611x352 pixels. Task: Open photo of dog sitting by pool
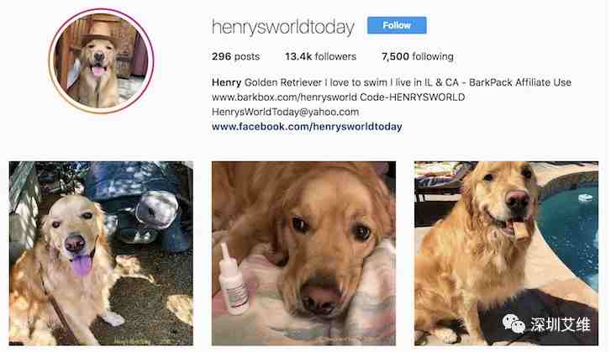pos(506,253)
